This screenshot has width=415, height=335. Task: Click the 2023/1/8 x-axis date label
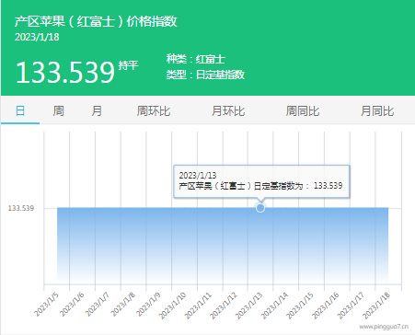tap(122, 305)
